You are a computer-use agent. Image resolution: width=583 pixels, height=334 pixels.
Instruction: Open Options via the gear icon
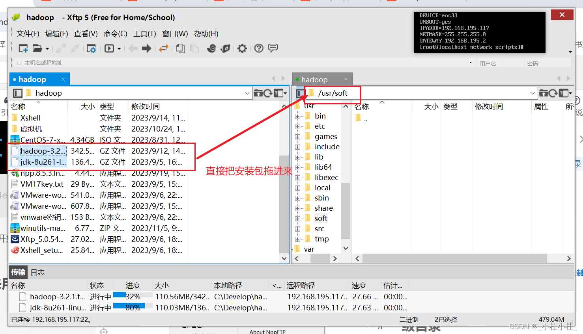pos(242,48)
